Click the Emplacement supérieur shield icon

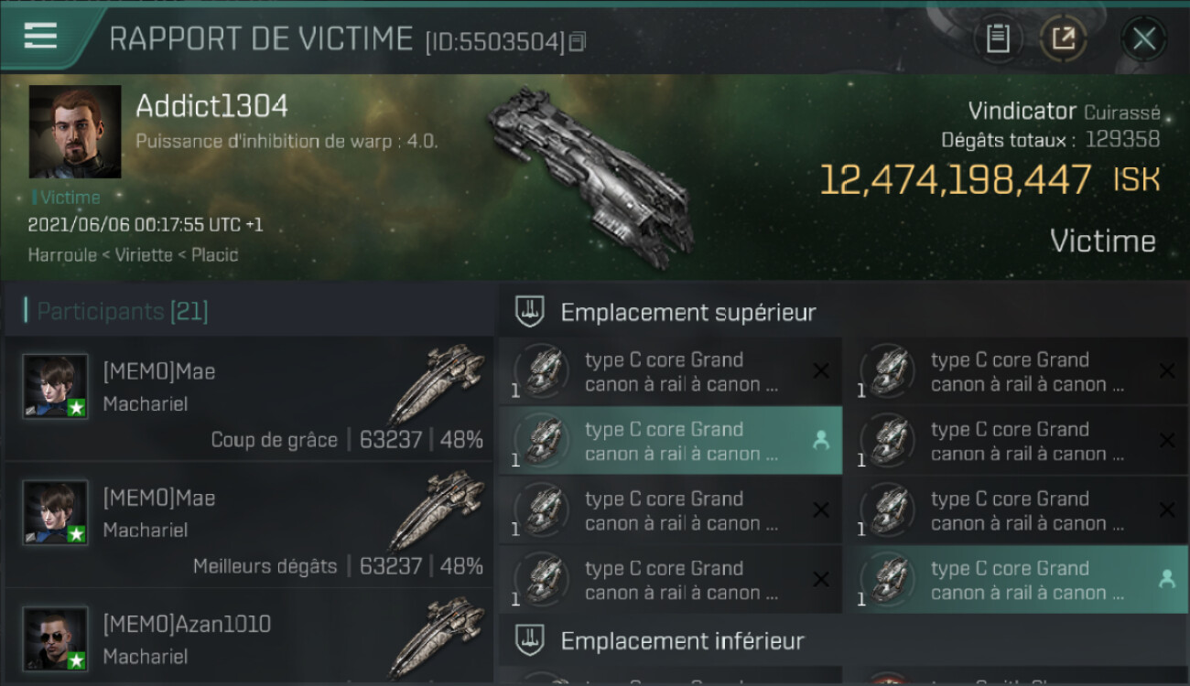tap(530, 312)
